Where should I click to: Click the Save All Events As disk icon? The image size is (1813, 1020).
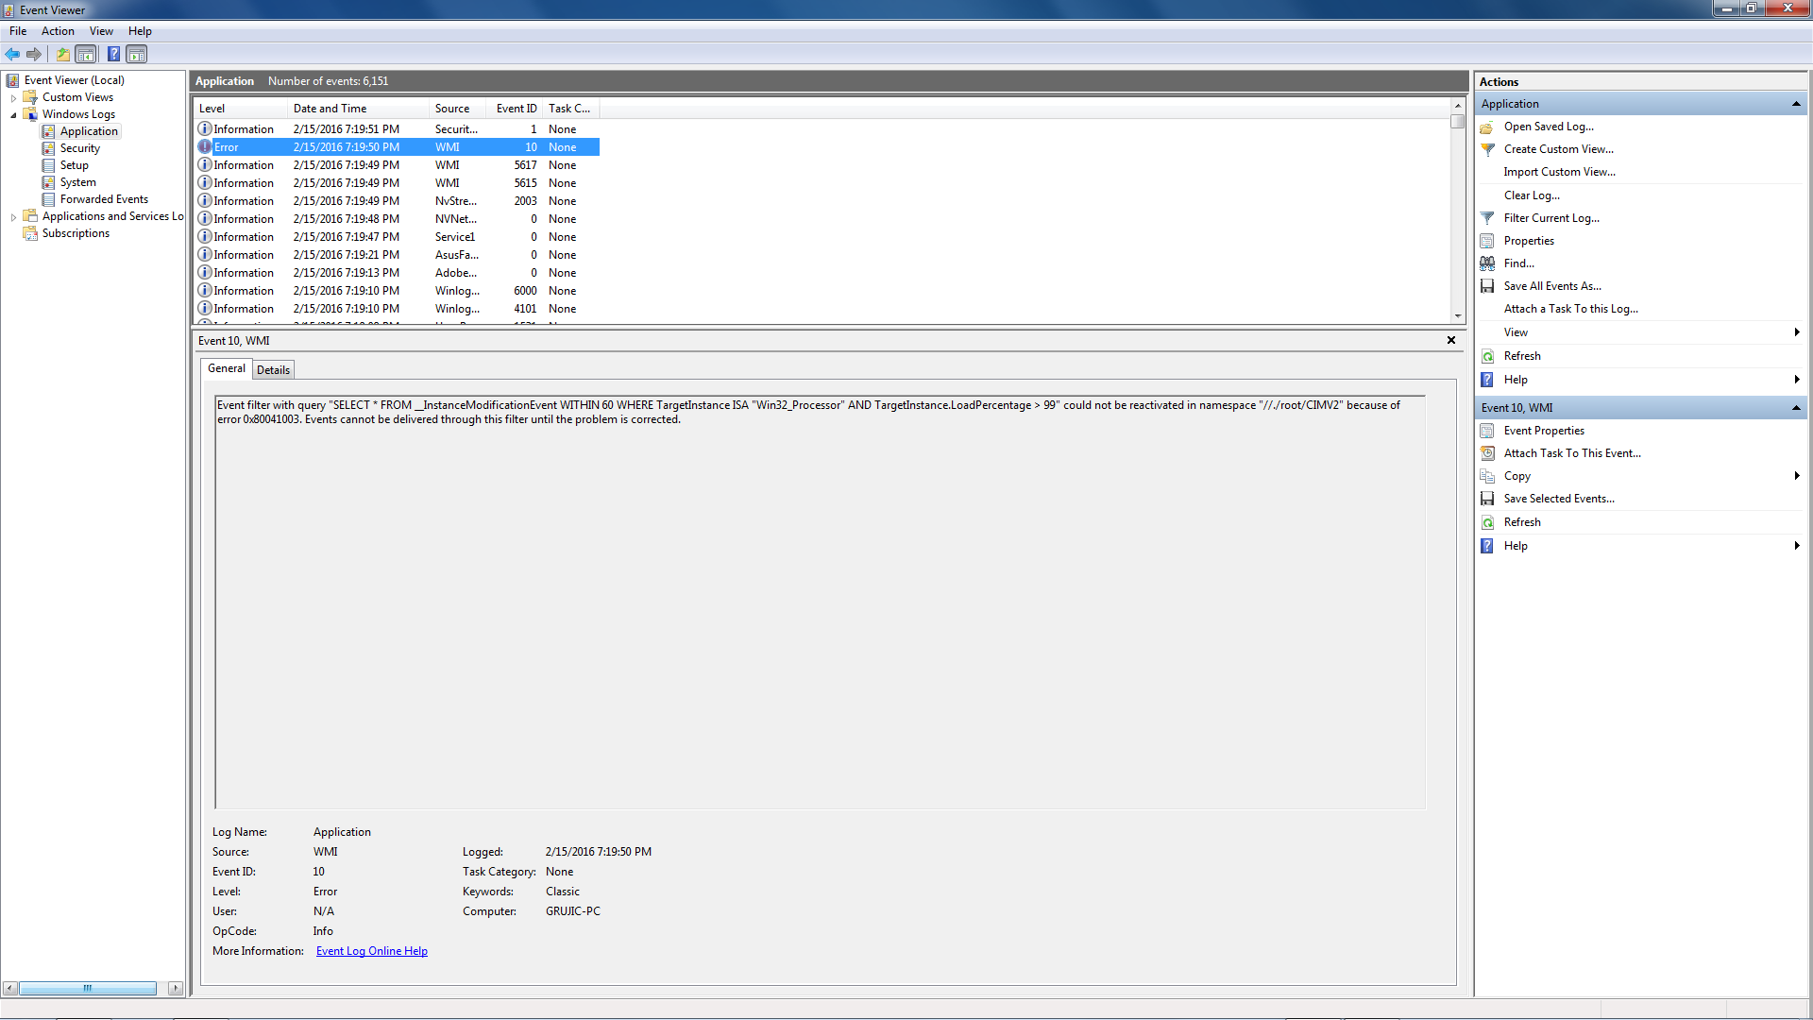pyautogui.click(x=1487, y=286)
